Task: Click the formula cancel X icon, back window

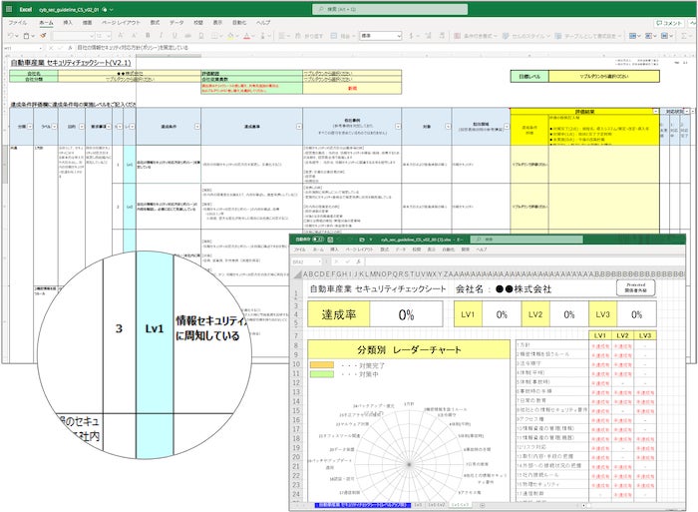Action: 51,47
